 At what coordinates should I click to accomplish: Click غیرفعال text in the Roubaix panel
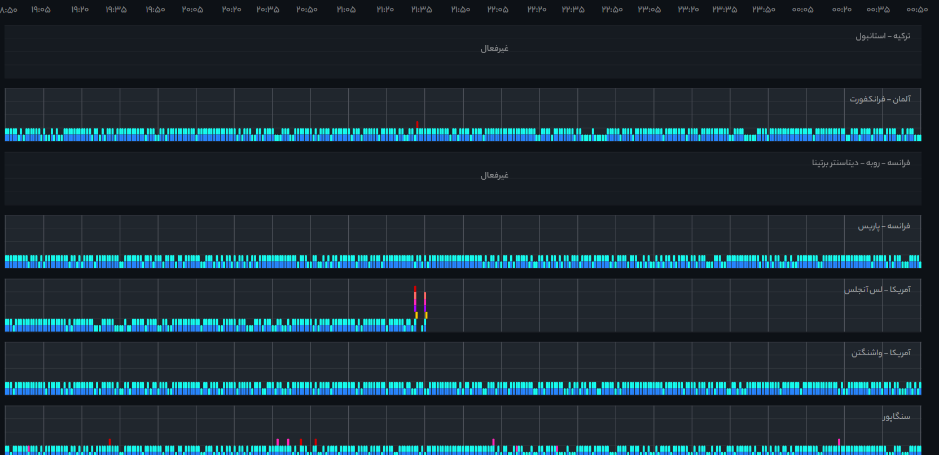(494, 175)
